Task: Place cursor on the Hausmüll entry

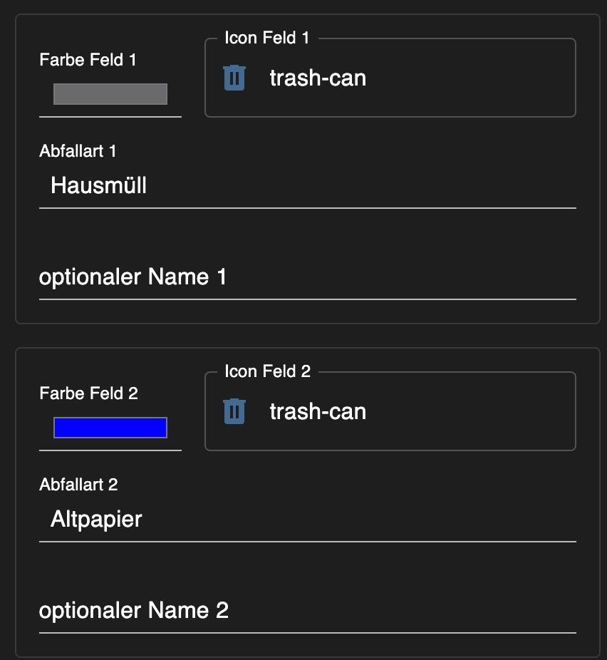Action: click(x=99, y=186)
